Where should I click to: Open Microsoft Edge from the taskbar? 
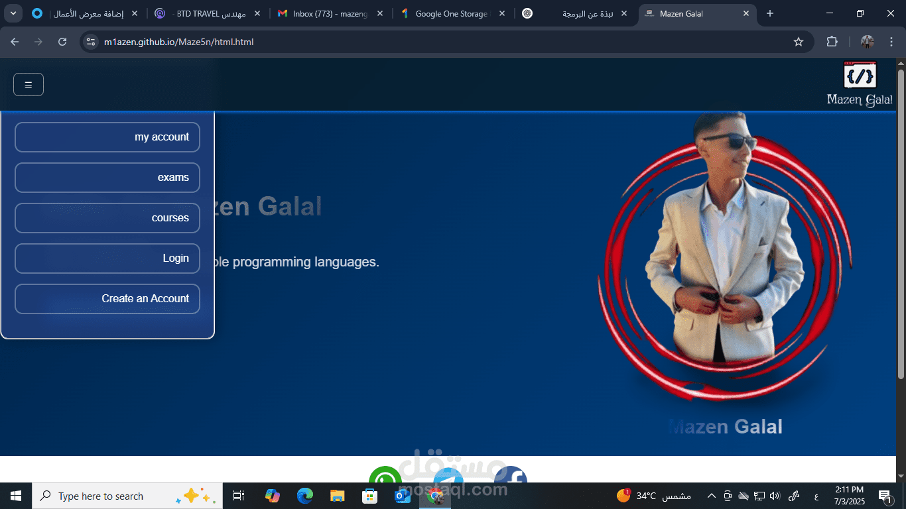304,496
